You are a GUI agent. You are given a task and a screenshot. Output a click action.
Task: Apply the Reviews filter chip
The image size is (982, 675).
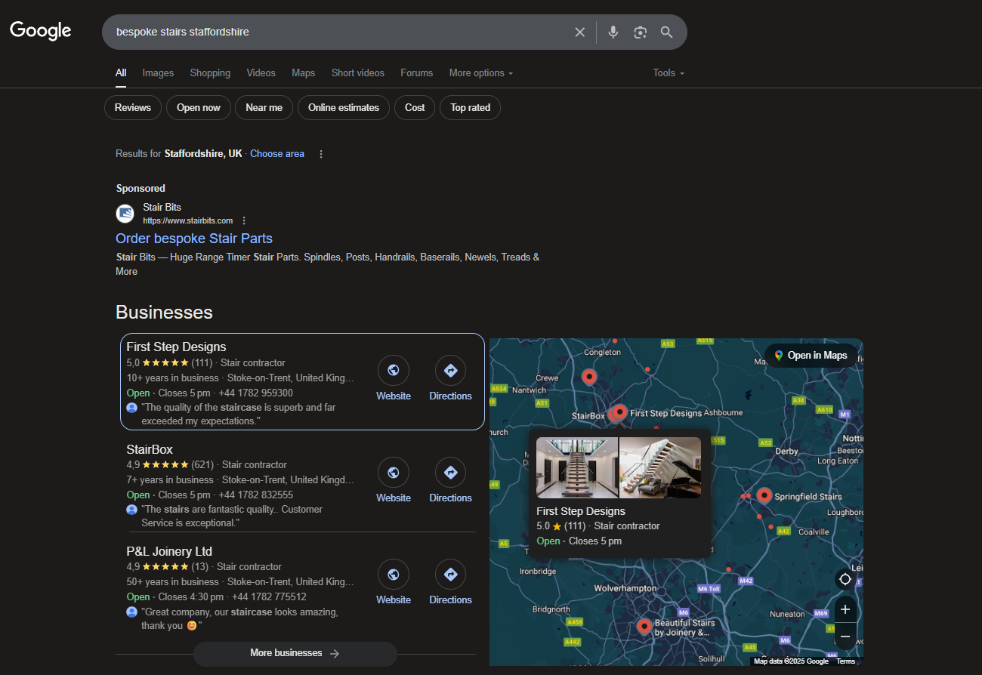pos(133,107)
